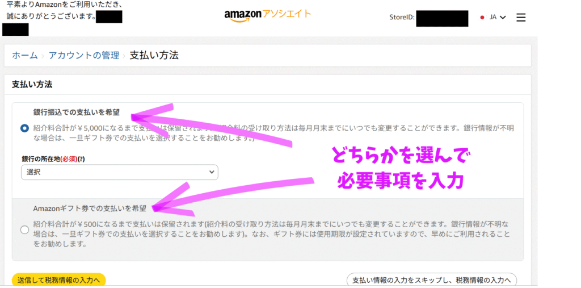Click the gift certificate description text

click(x=271, y=235)
